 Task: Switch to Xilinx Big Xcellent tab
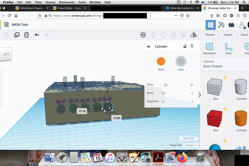(x=182, y=8)
